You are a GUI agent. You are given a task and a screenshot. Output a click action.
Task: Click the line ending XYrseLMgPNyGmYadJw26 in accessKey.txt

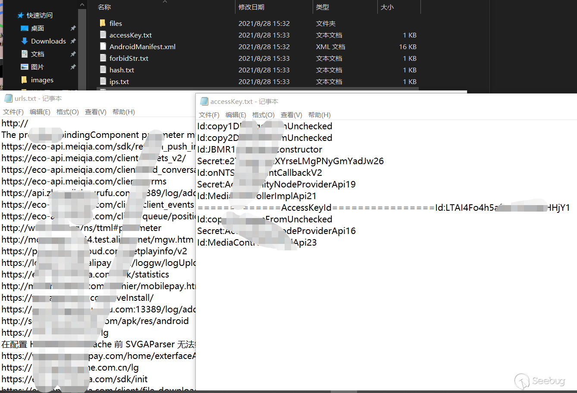click(x=290, y=161)
